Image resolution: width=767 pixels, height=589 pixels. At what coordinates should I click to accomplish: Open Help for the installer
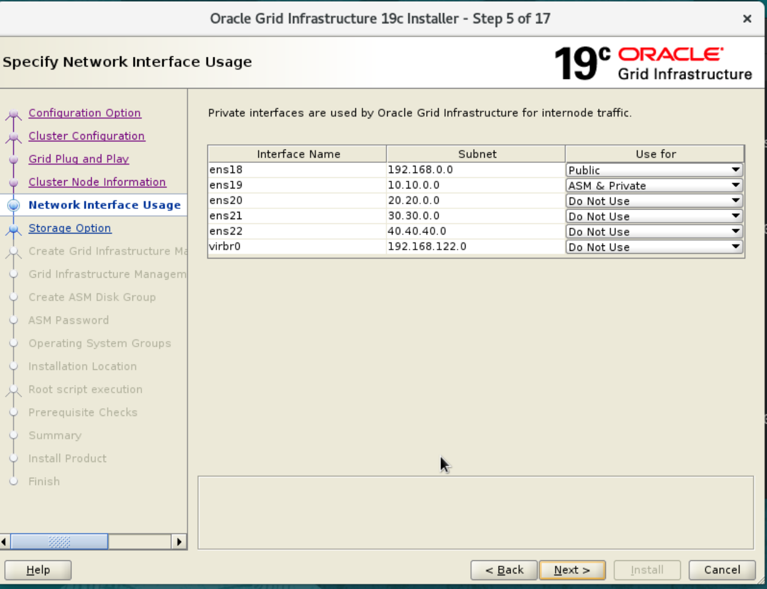(x=38, y=570)
